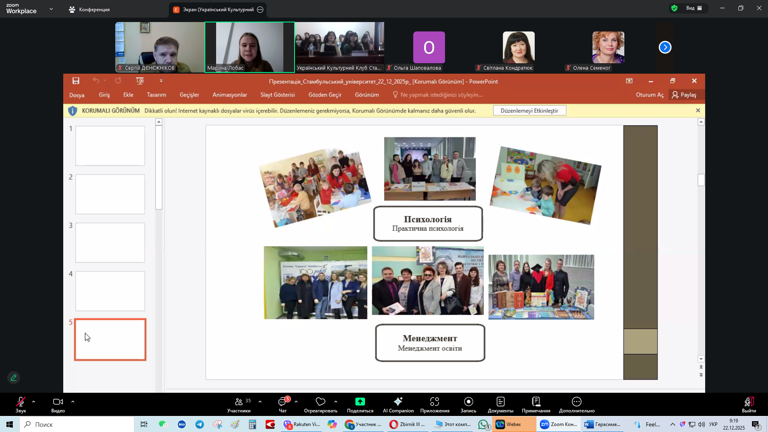Screen dimensions: 768x432
Task: Open the Zoom Workplace dropdown chevron
Action: tap(51, 9)
